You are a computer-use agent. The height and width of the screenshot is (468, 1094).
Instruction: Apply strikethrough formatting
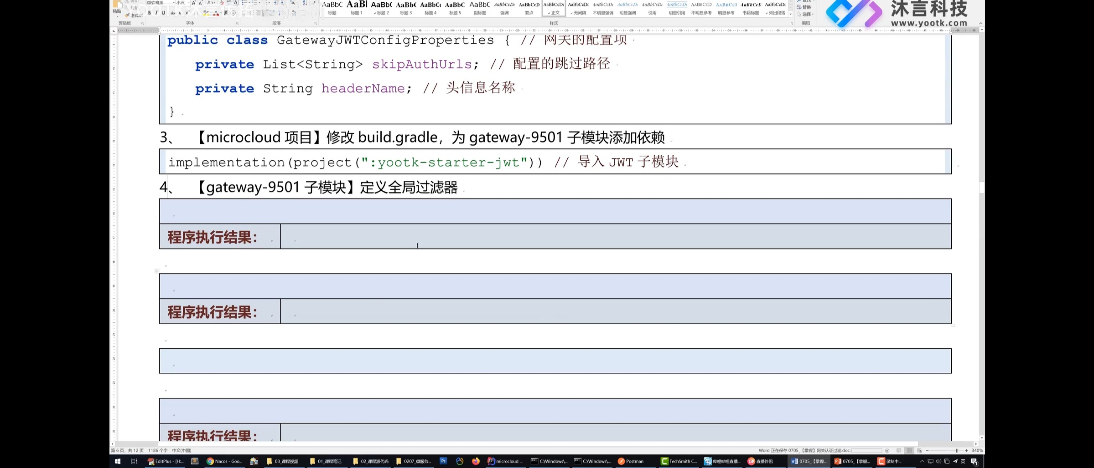(173, 13)
